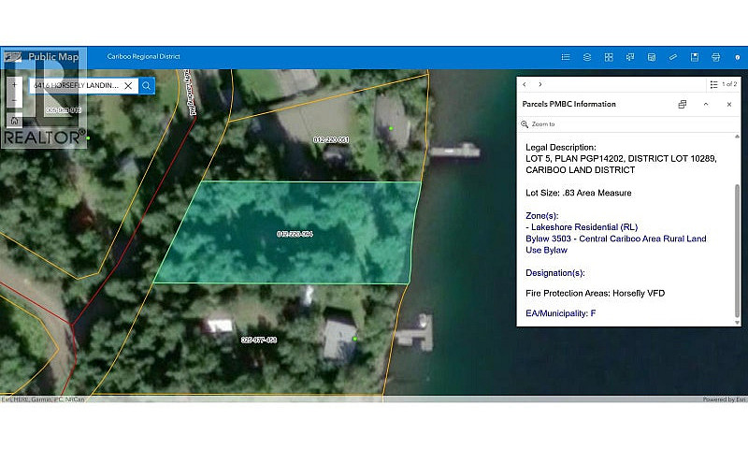Focus the address search field
The image size is (748, 449).
pyautogui.click(x=77, y=85)
